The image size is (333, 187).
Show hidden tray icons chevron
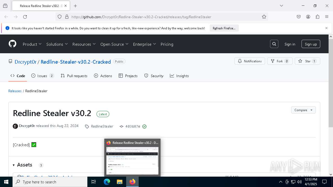tap(280, 182)
